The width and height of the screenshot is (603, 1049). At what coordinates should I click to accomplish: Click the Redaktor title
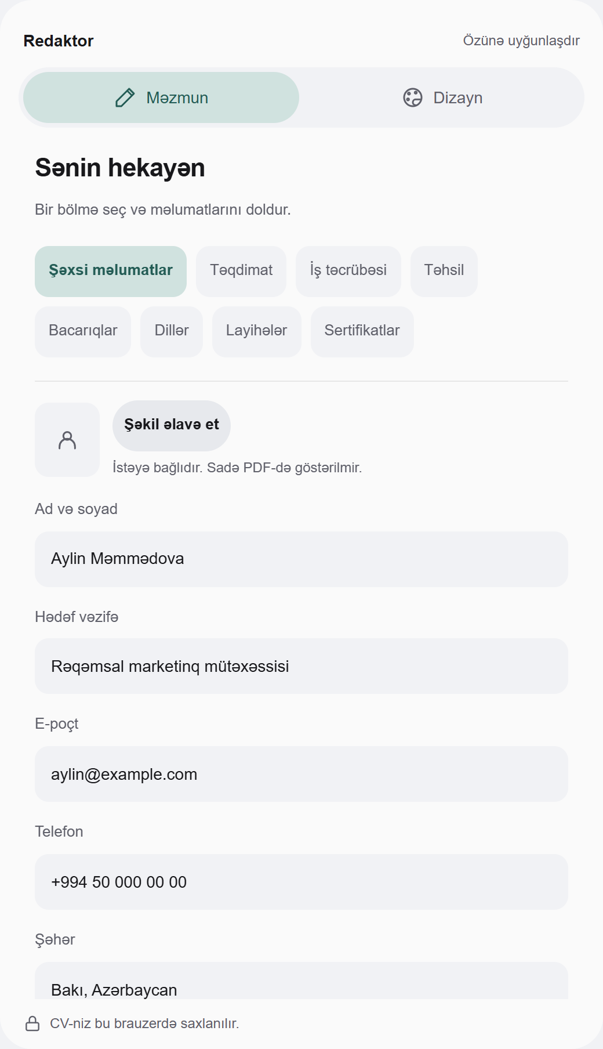tap(59, 41)
